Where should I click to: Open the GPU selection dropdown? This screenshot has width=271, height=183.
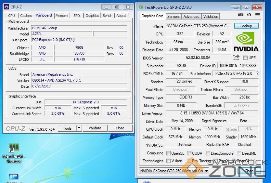174,171
